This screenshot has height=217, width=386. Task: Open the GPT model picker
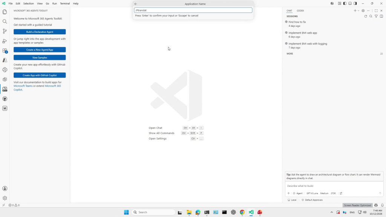[312, 193]
